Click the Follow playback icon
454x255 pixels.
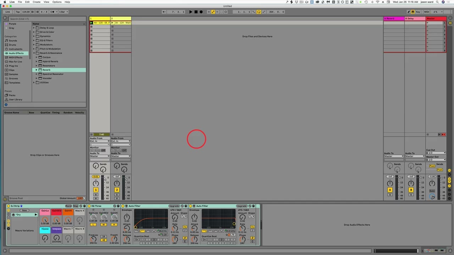[x=164, y=12]
